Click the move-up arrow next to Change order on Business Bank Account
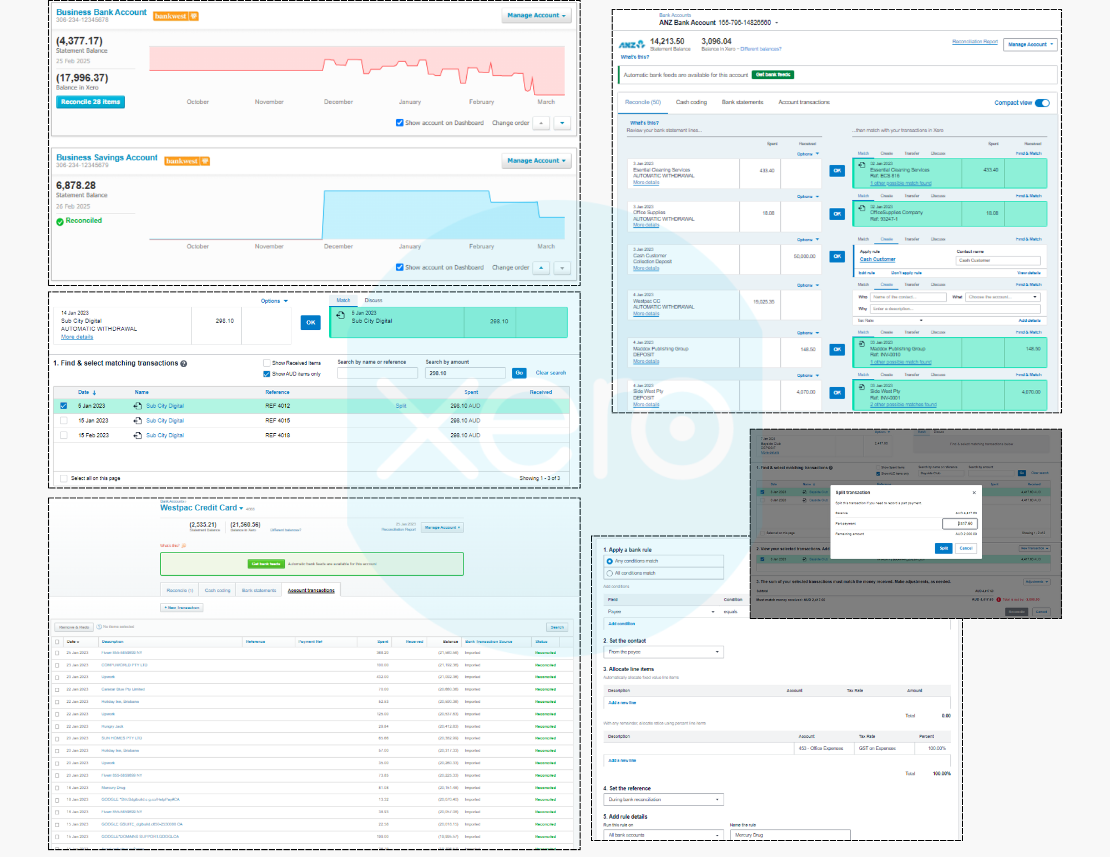The height and width of the screenshot is (857, 1110). point(541,123)
